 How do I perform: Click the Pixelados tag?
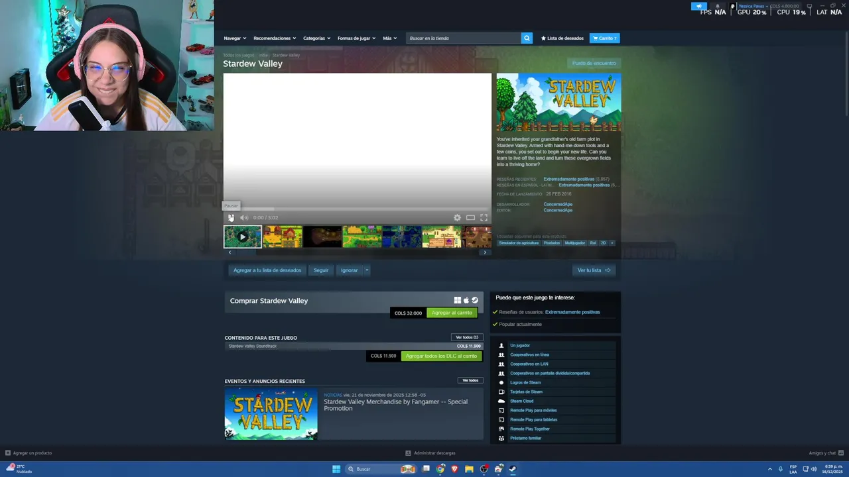pos(552,243)
